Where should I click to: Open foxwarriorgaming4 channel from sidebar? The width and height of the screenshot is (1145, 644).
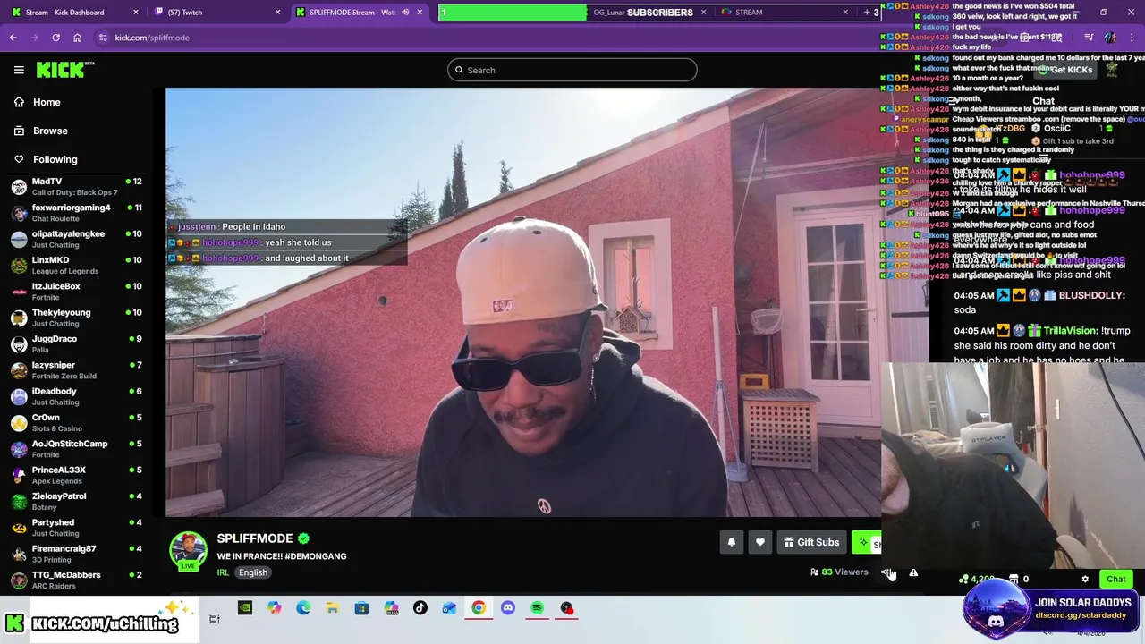(76, 213)
